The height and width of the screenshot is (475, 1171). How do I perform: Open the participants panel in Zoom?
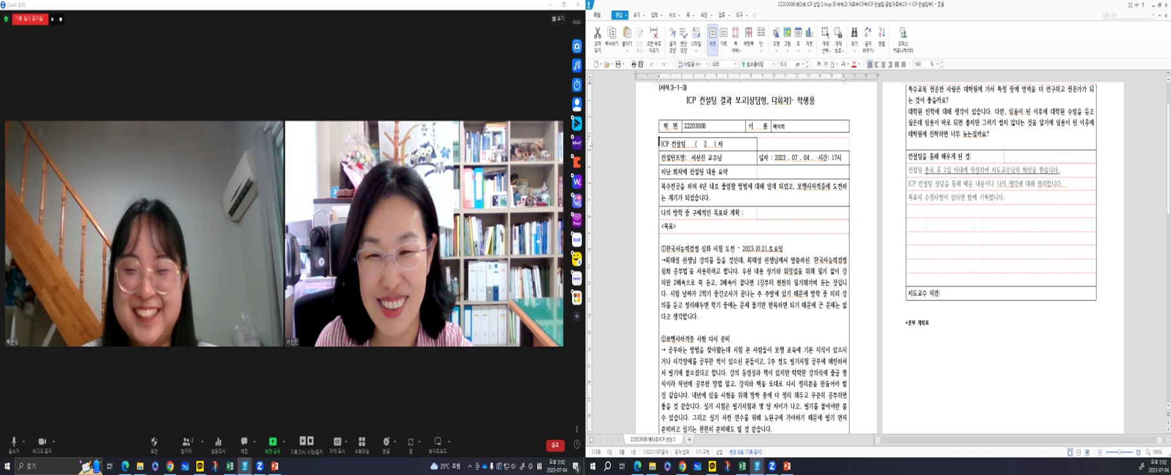187,442
